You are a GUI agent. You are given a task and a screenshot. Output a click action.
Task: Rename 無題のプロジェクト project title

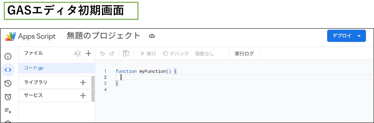103,36
